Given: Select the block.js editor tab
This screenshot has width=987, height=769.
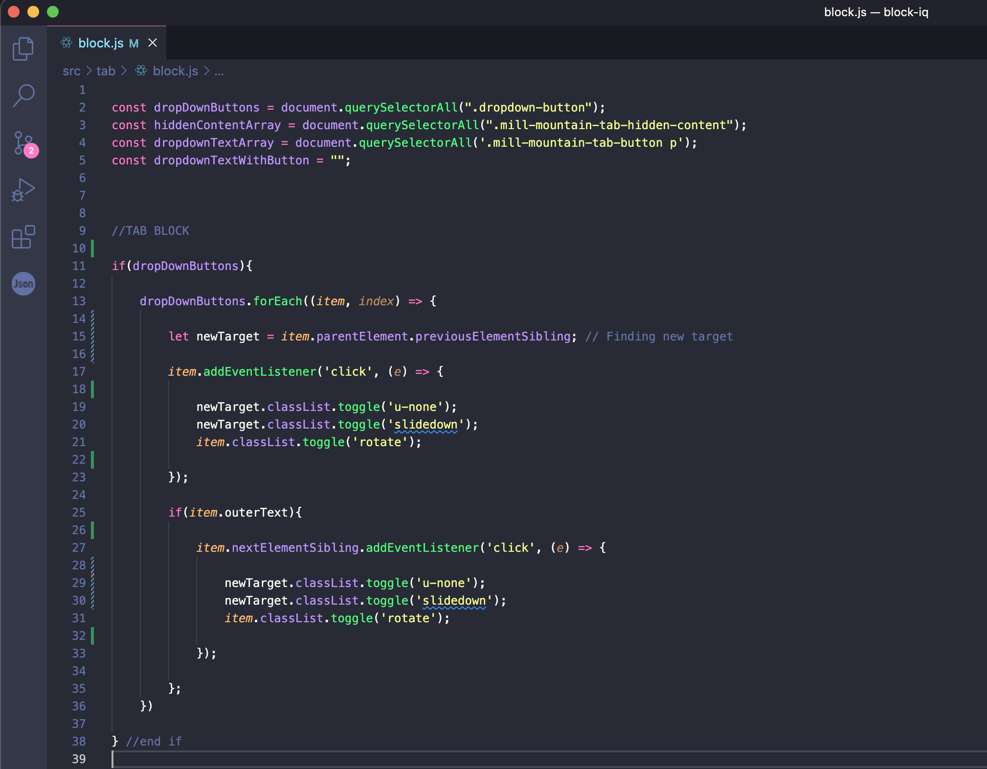Looking at the screenshot, I should click(107, 43).
